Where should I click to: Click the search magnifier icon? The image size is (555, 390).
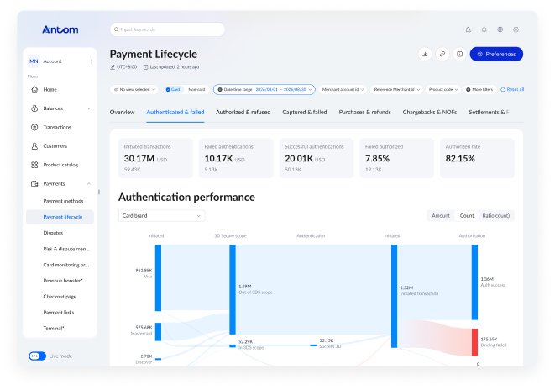[x=117, y=29]
